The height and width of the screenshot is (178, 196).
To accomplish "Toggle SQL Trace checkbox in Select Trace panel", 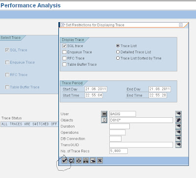I will pyautogui.click(x=7, y=50).
